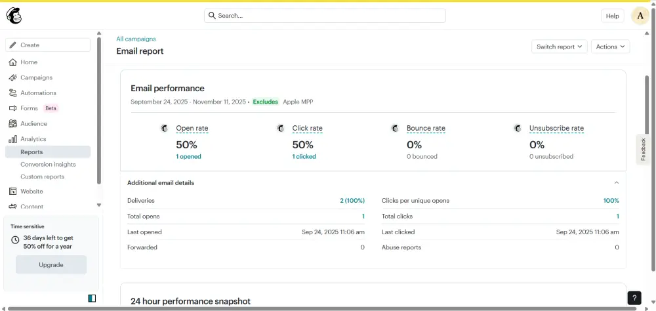
Task: Click the 1 opened link
Action: pos(188,157)
